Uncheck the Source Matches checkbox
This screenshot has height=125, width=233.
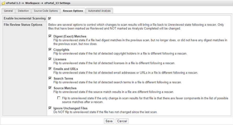pyautogui.click(x=50, y=88)
